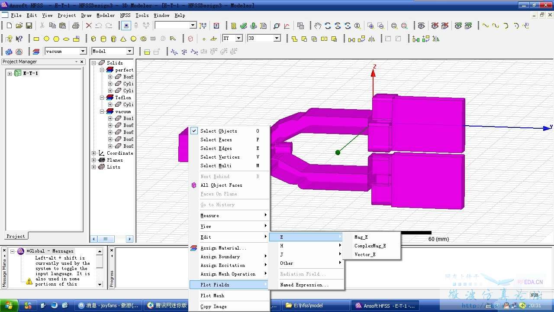The width and height of the screenshot is (554, 312).
Task: Open the XY drawing plane dropdown
Action: (238, 38)
